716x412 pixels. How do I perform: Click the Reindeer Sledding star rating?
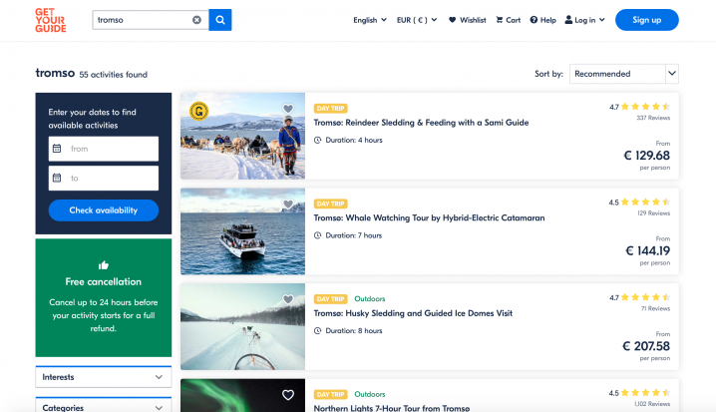click(645, 107)
